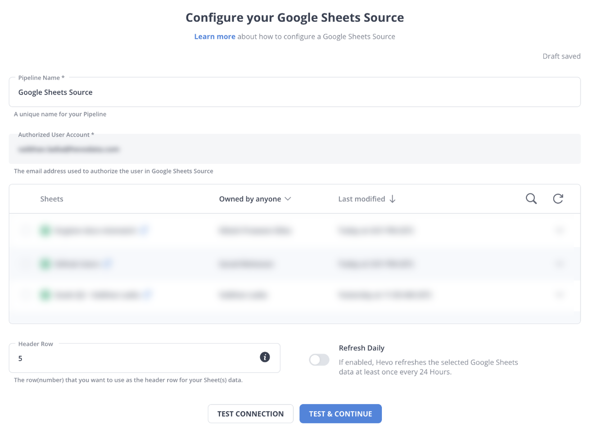Click the TEST & CONTINUE button

[x=341, y=414]
